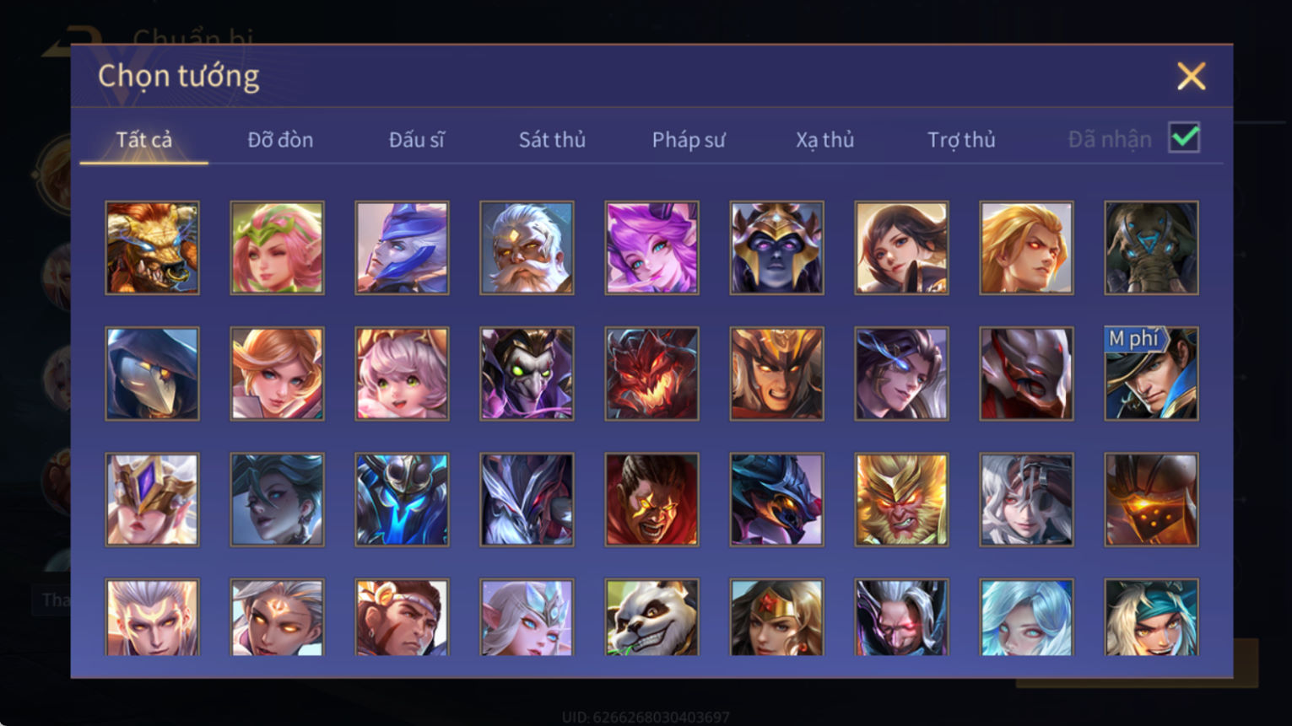1292x726 pixels.
Task: Filter by the 'Pháp sư' tab
Action: pos(689,140)
